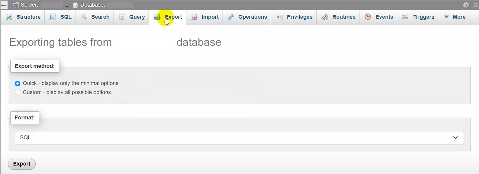Image resolution: width=479 pixels, height=174 pixels.
Task: Click the database icon in breadcrumb
Action: pos(75,5)
